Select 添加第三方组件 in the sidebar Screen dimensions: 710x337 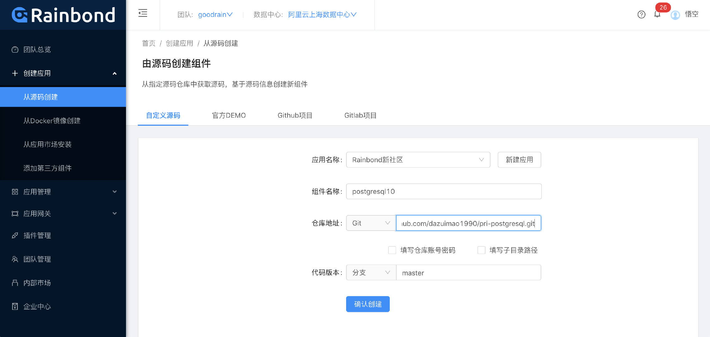[x=63, y=168]
